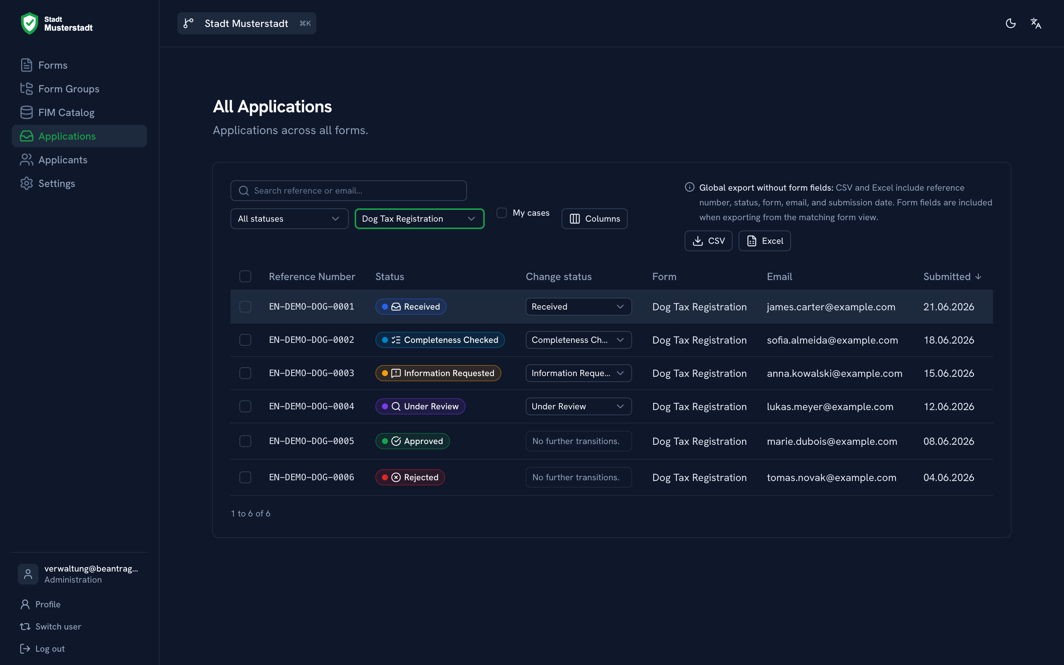Click the Received status badge
Viewport: 1064px width, 665px height.
click(x=411, y=307)
